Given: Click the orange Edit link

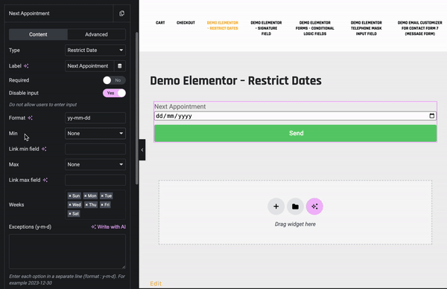Looking at the screenshot, I should pos(156,284).
